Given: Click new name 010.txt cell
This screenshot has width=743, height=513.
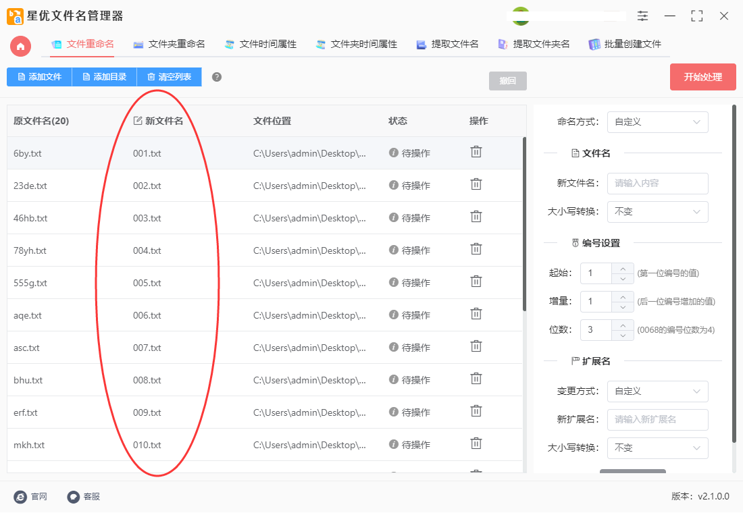Looking at the screenshot, I should [147, 446].
